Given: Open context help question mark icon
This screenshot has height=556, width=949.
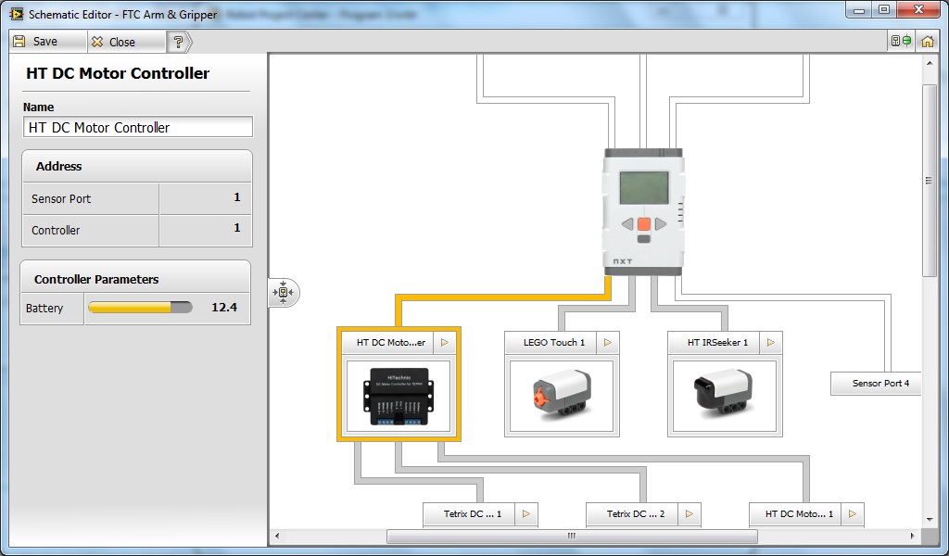Looking at the screenshot, I should point(178,42).
